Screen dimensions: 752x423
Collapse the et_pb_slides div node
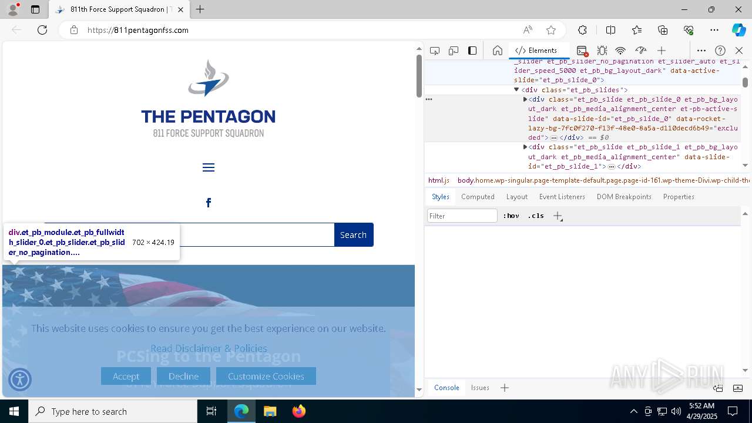[516, 90]
